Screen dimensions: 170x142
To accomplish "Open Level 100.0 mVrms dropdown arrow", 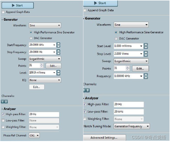I will coord(54,73).
